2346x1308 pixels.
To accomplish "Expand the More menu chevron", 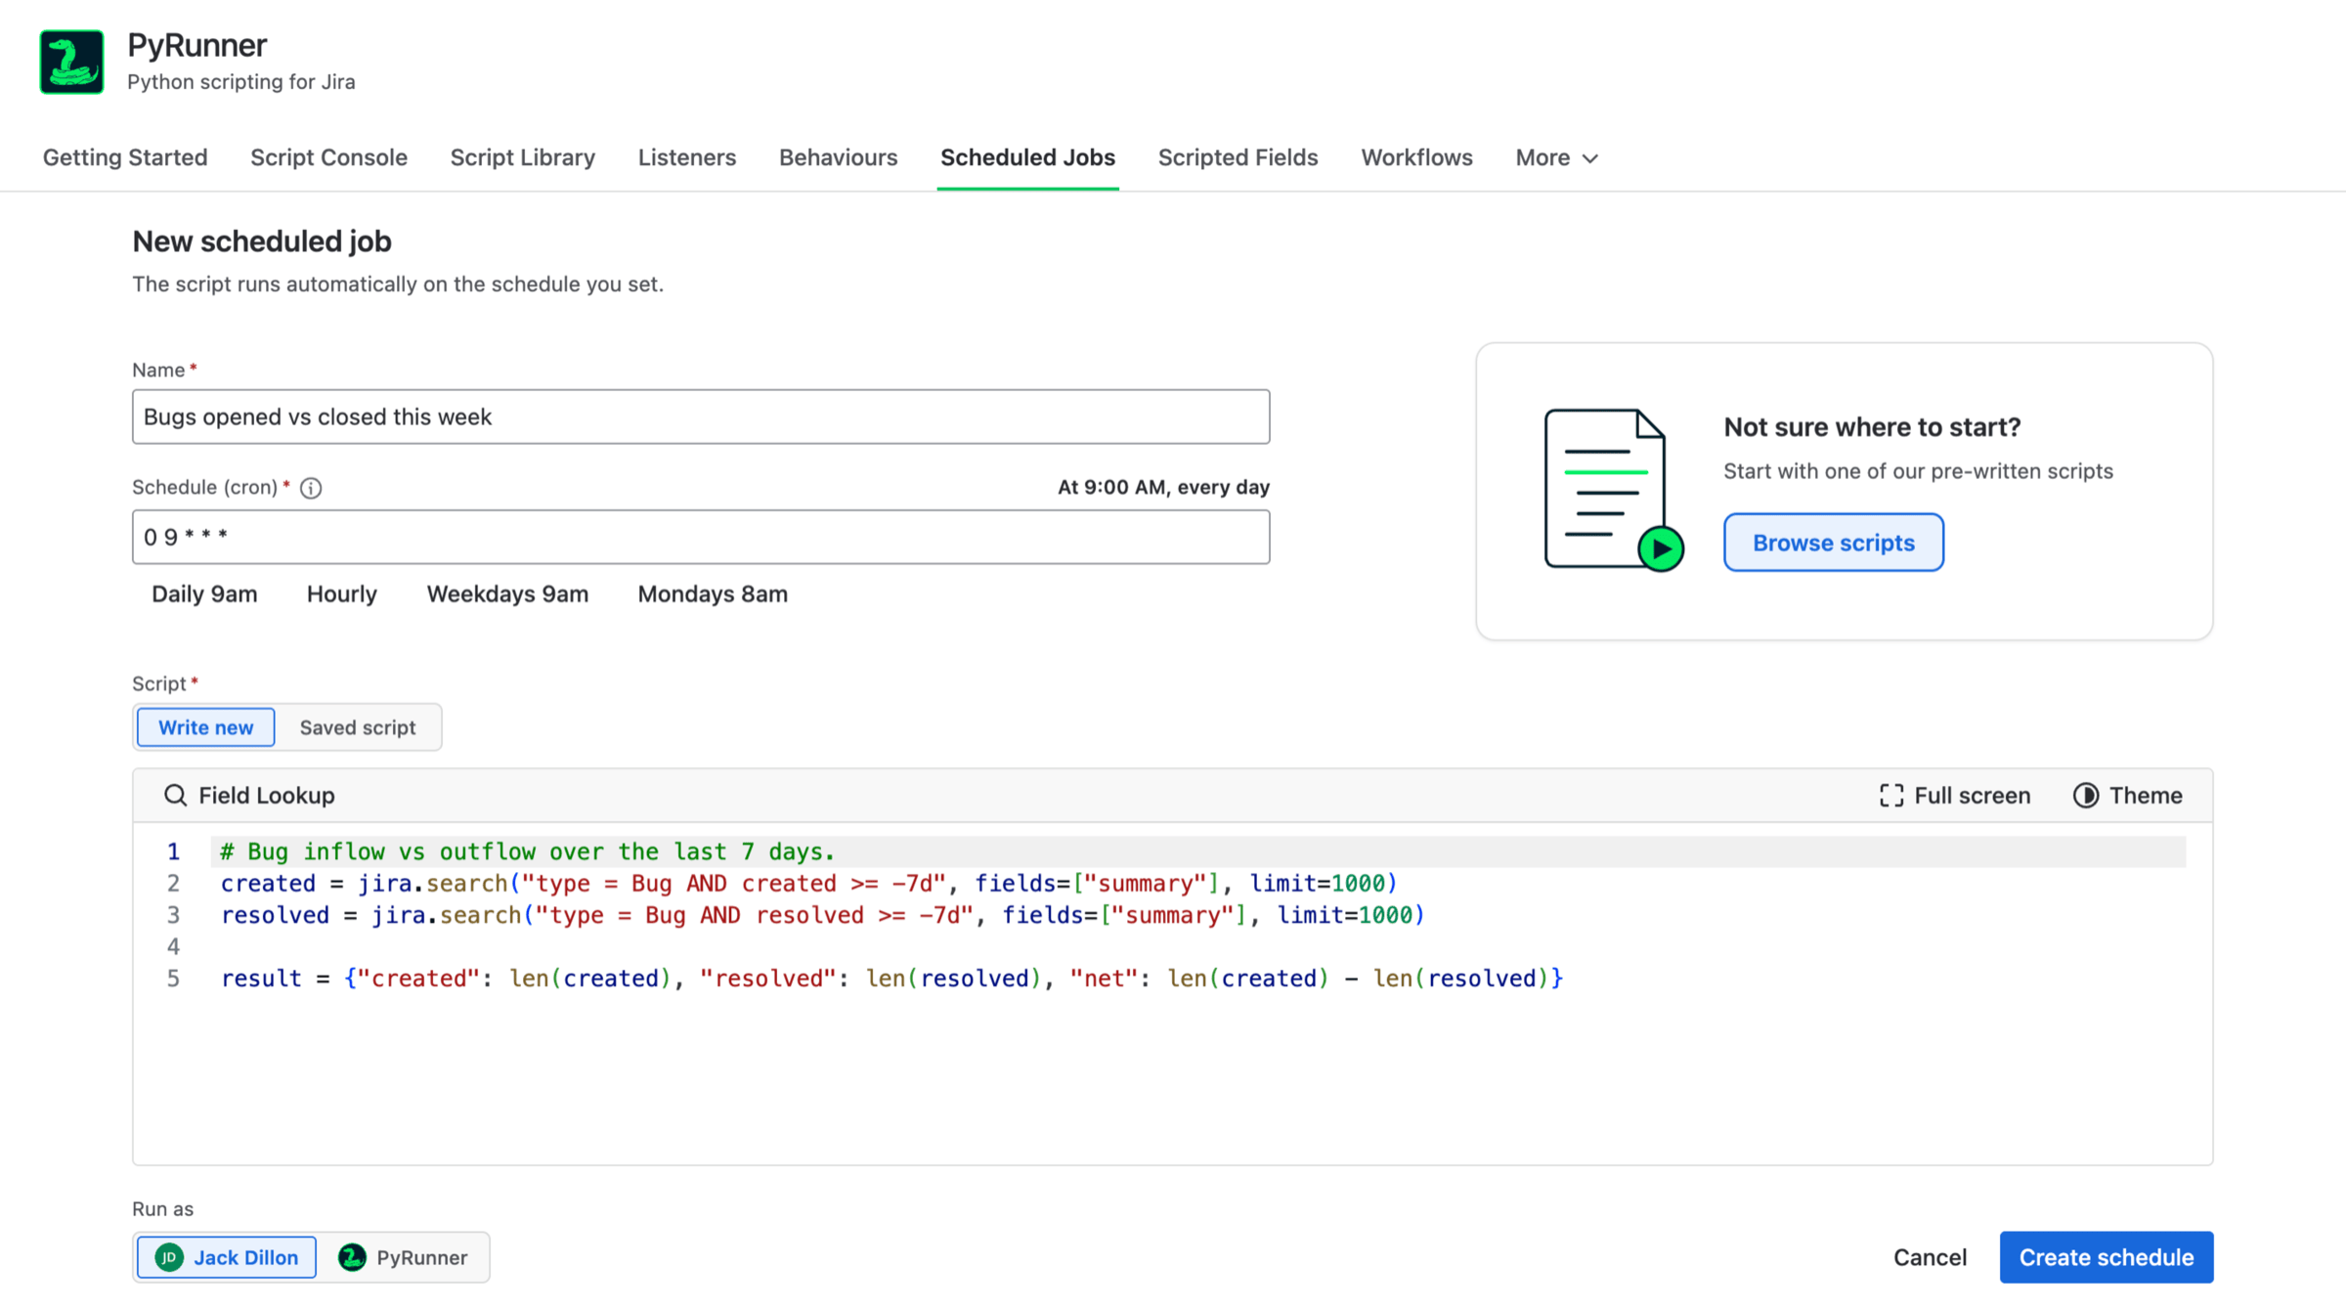I will (x=1590, y=158).
